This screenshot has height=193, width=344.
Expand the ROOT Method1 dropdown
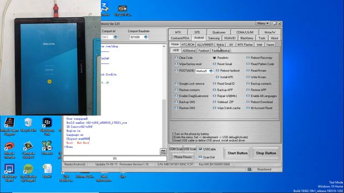pyautogui.click(x=211, y=71)
